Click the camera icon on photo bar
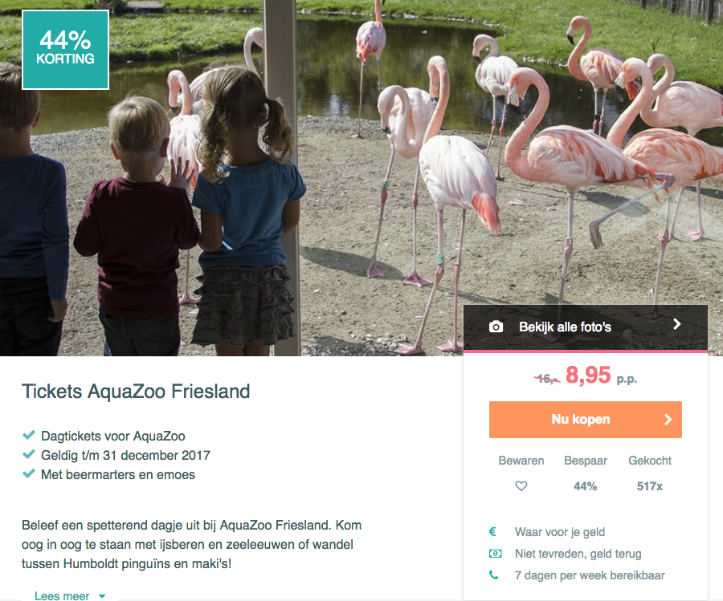This screenshot has height=601, width=723. (x=496, y=327)
